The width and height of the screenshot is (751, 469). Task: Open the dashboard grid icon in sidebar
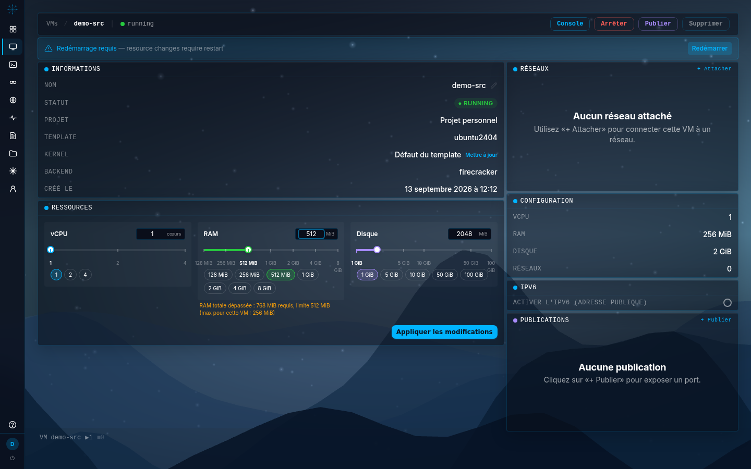(x=13, y=29)
